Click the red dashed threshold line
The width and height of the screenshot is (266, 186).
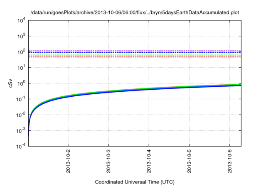click(x=135, y=57)
